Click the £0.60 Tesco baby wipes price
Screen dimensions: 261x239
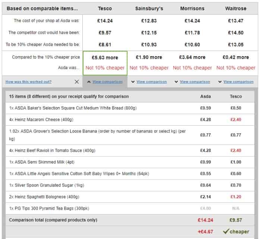[236, 174]
